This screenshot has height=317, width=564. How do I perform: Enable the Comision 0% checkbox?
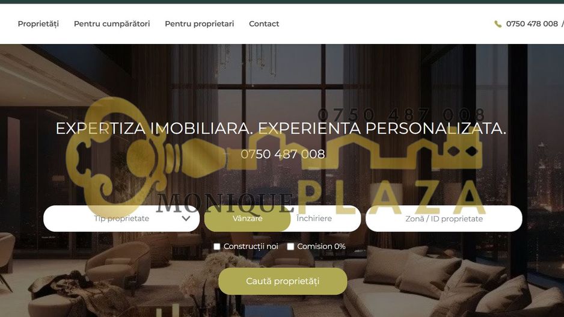(x=290, y=247)
